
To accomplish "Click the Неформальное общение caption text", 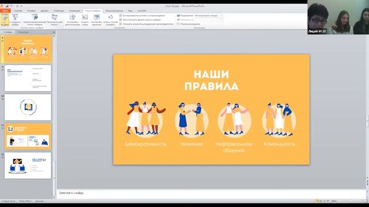I will click(234, 147).
